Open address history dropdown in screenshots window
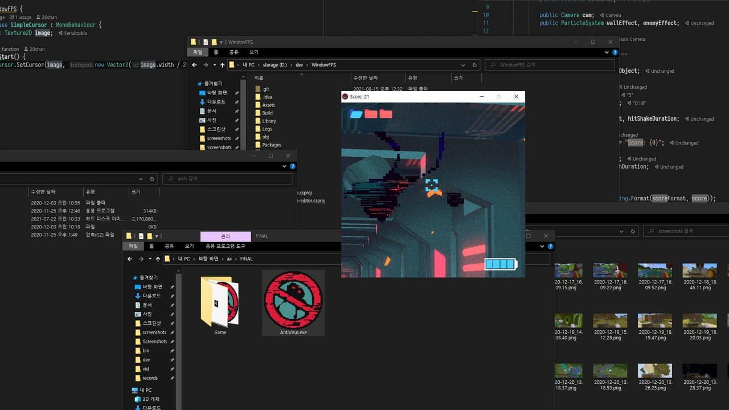Viewport: 729px width, 410px height. click(x=621, y=231)
